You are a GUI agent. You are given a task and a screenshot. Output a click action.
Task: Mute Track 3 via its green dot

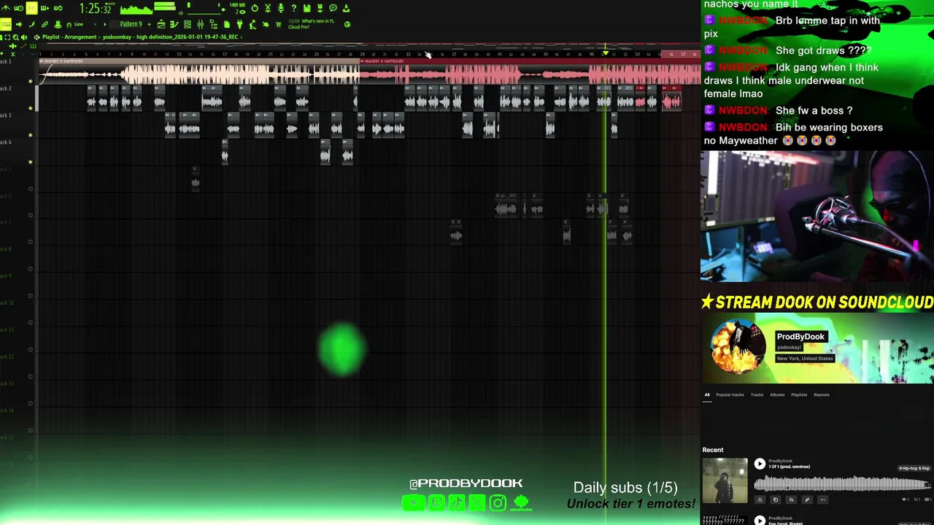click(30, 135)
